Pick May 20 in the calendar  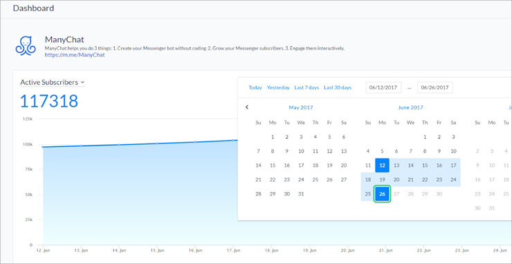[x=343, y=166]
